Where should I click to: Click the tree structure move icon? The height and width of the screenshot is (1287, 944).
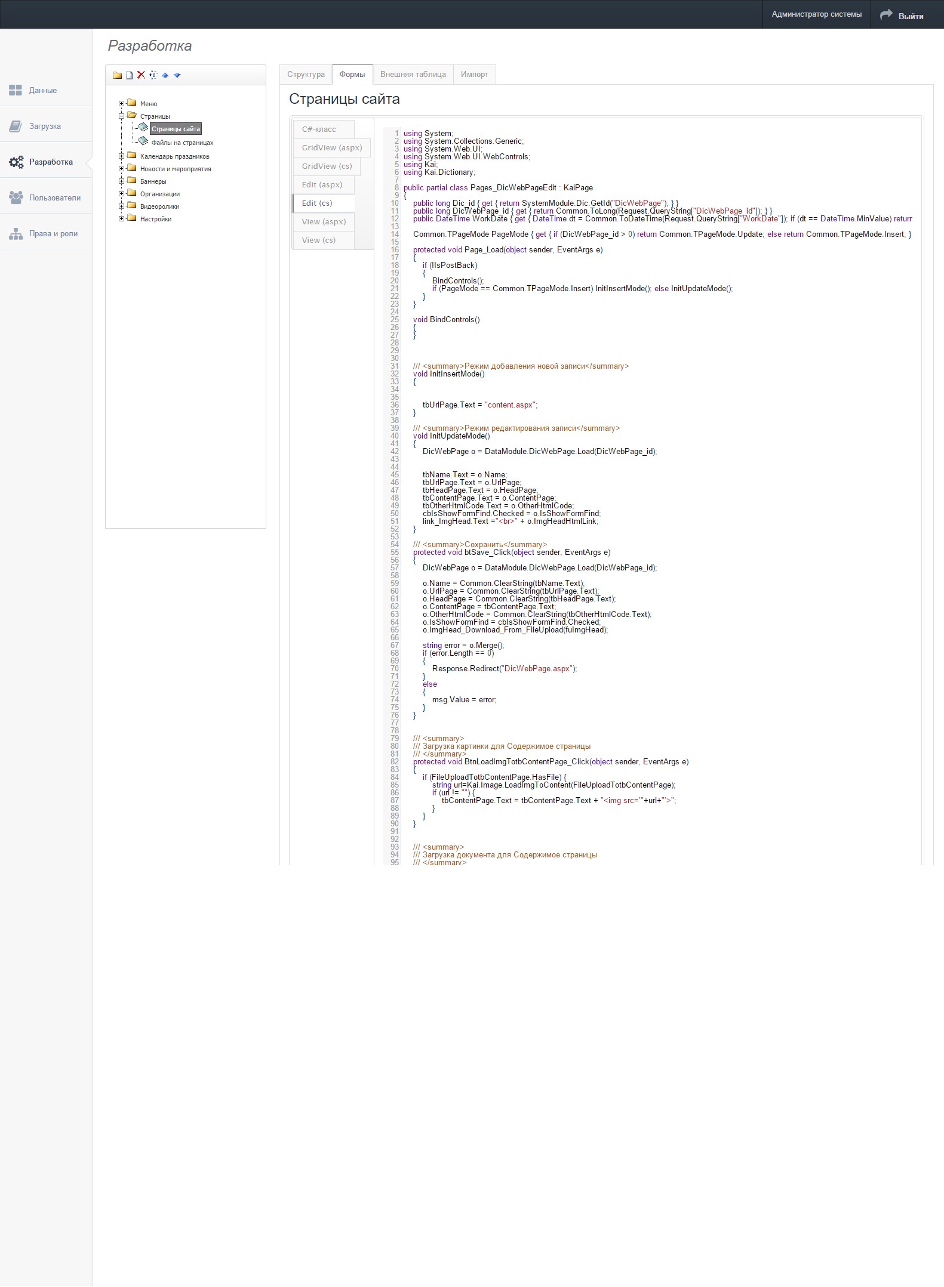click(153, 75)
